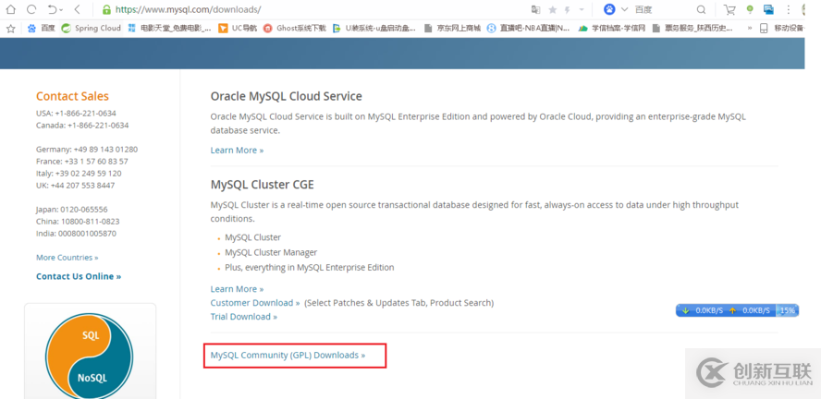The height and width of the screenshot is (399, 821).
Task: Open the U装系统 bookmark
Action: (x=374, y=29)
